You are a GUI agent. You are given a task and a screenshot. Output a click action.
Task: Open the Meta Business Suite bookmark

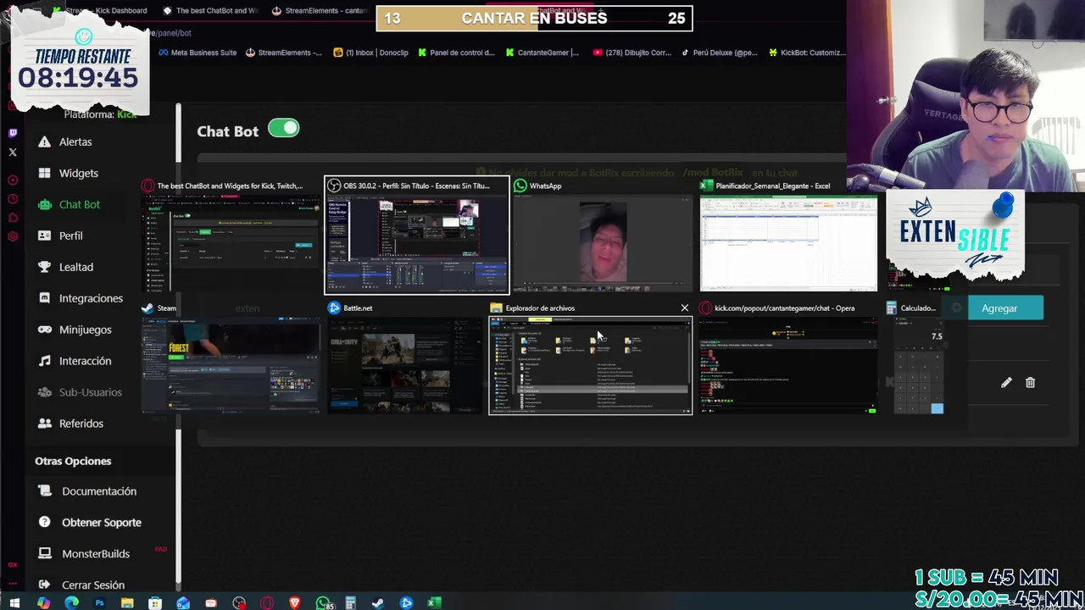(197, 53)
